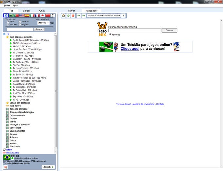The image size is (223, 171).
Task: Expand the Notícias category
Action: coord(13,137)
